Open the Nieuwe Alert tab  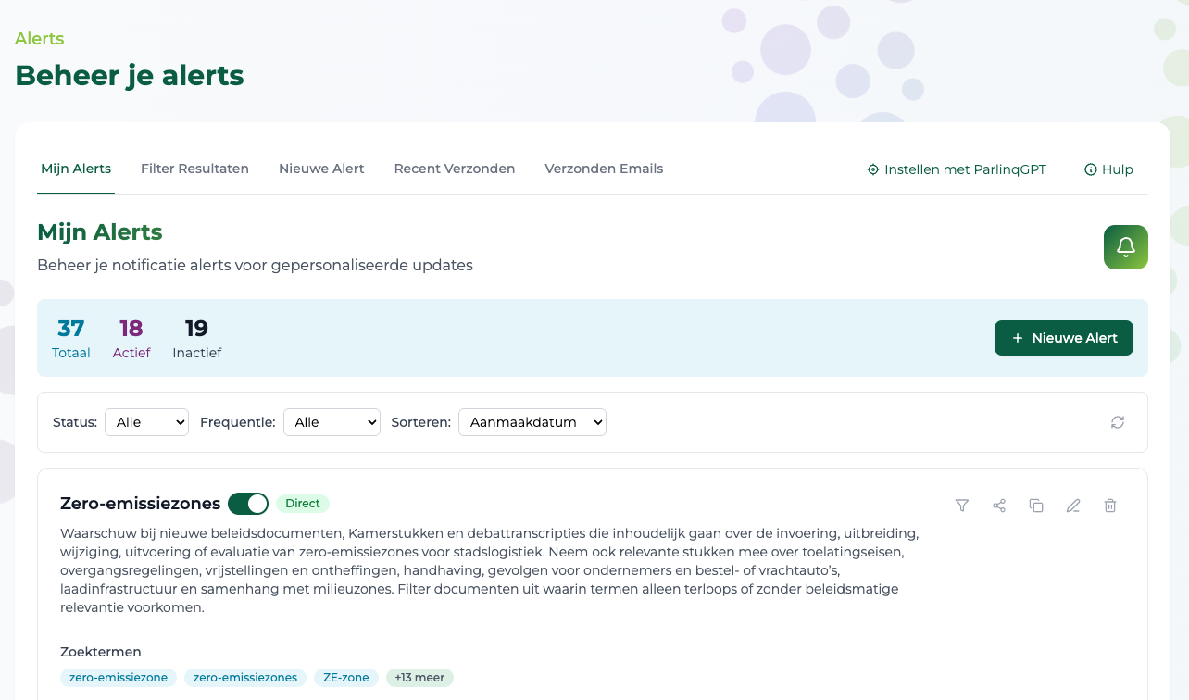(321, 169)
